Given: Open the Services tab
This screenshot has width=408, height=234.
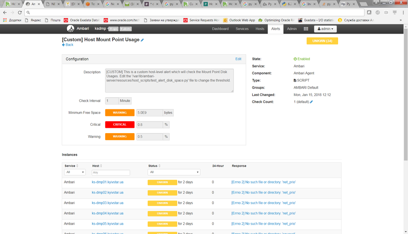Looking at the screenshot, I should (x=242, y=29).
